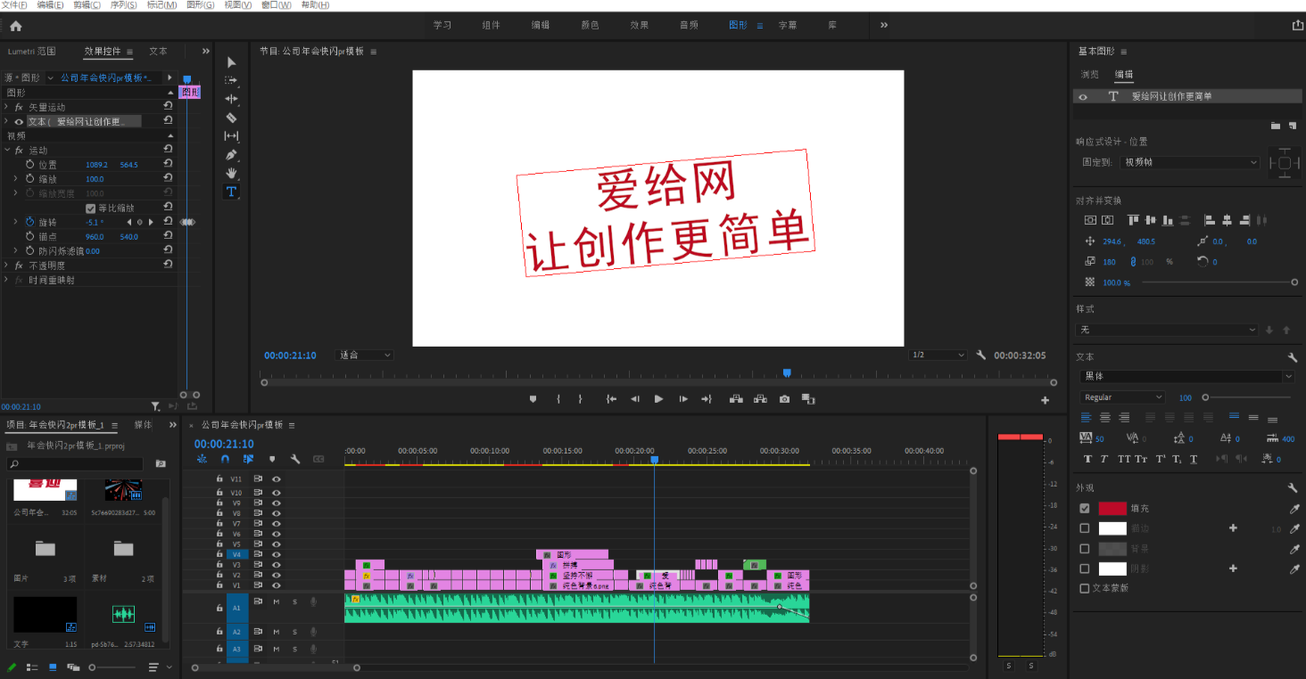
Task: Play the sequence in Program monitor
Action: (658, 399)
